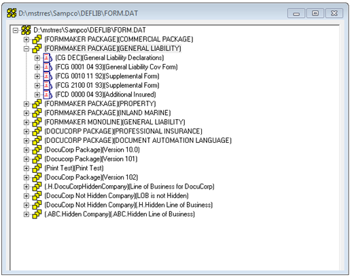The image size is (352, 277).
Task: Select the D:\mstrres\Sampco\DEFLIB\FORM.DAT root label
Action: coord(90,30)
